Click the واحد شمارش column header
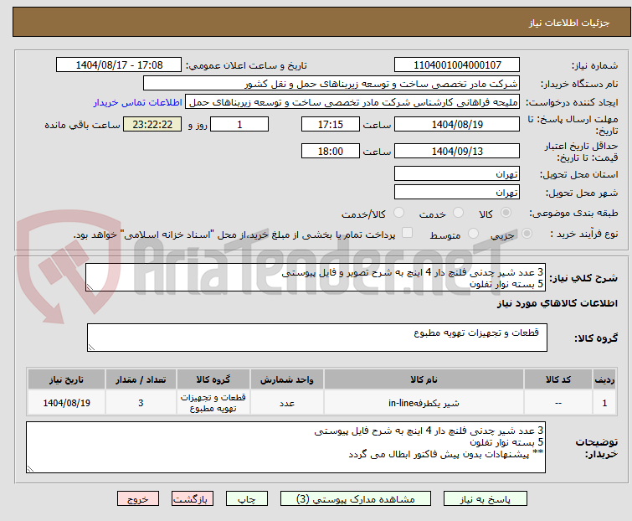The width and height of the screenshot is (632, 521). click(x=286, y=379)
